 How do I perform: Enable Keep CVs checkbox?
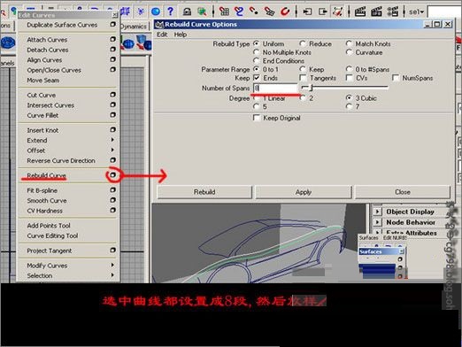click(x=350, y=78)
